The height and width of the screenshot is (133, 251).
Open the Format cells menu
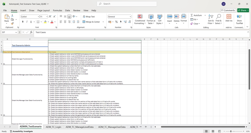tap(184, 19)
